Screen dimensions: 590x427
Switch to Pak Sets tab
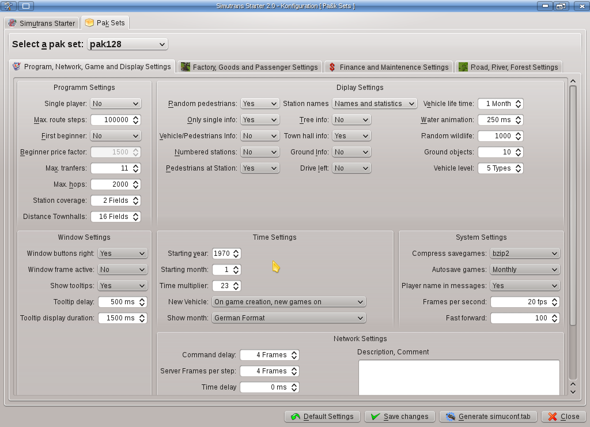pos(105,22)
